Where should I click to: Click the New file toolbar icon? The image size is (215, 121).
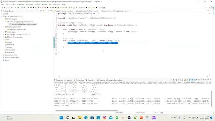2,8
